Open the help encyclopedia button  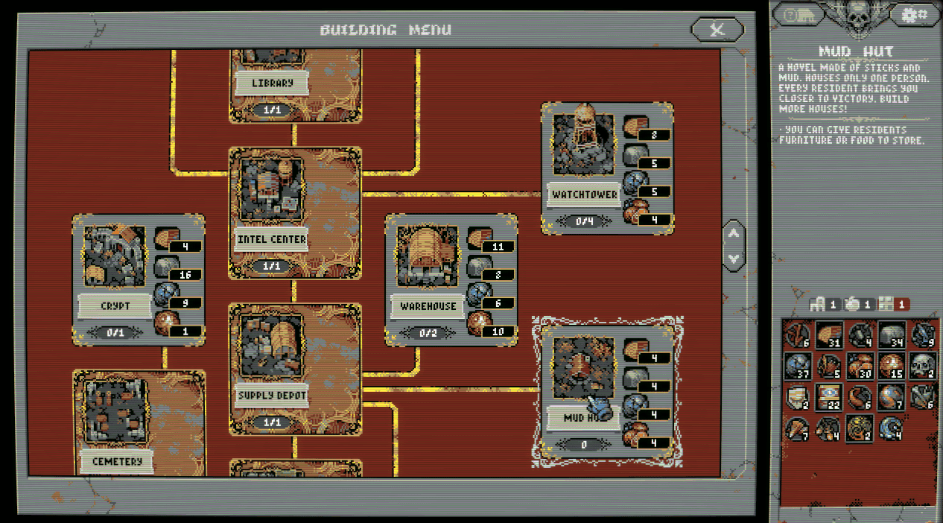[x=797, y=14]
